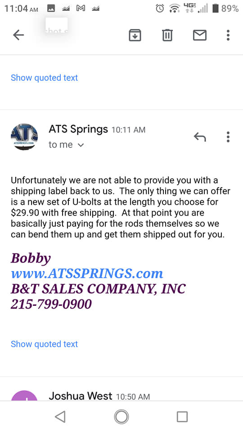Screen dimensions: 243x433
Task: Mark email as unread with envelope icon
Action: click(200, 35)
